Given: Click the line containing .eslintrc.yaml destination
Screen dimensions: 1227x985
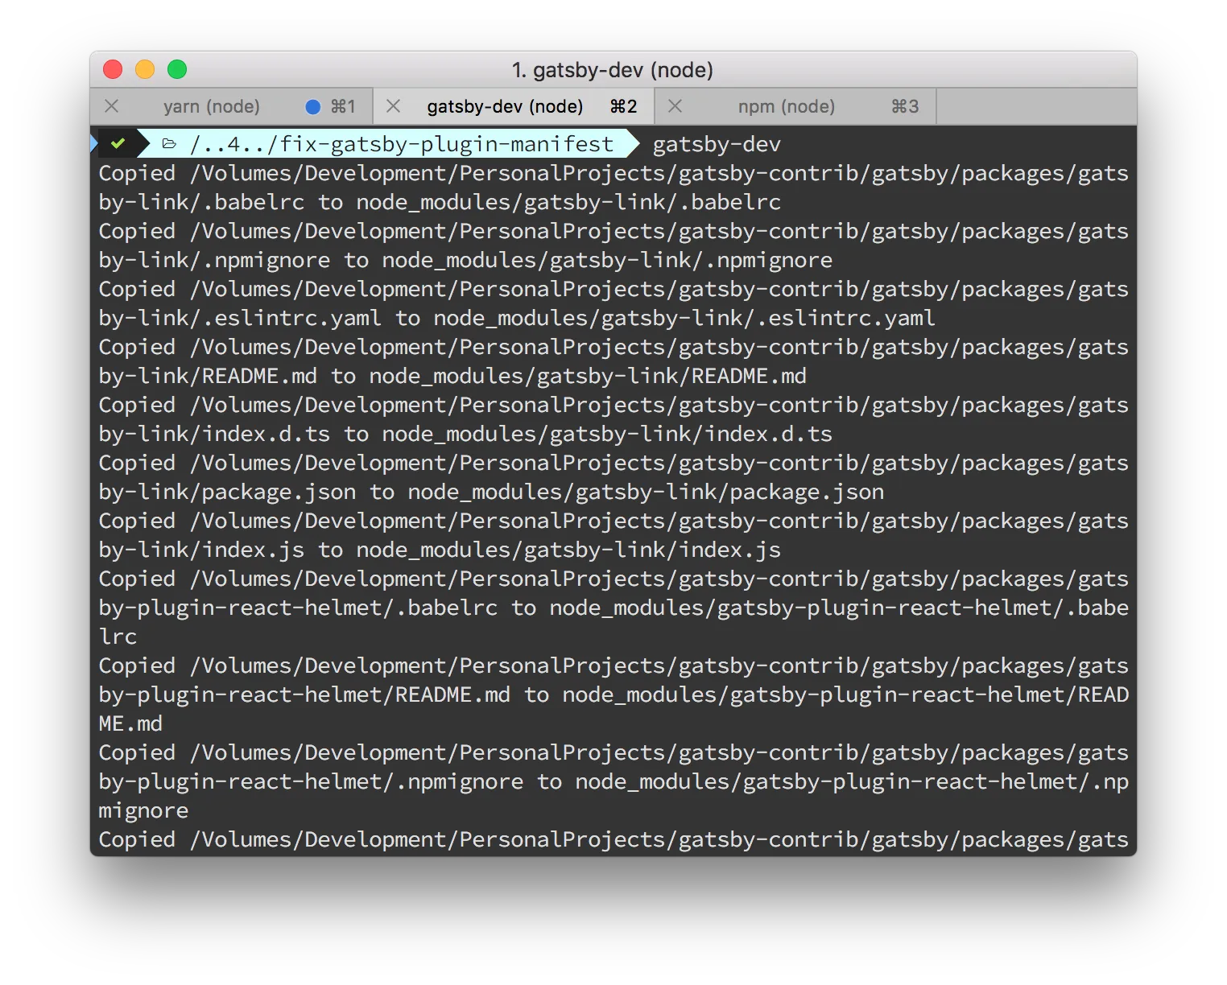Looking at the screenshot, I should [x=517, y=318].
